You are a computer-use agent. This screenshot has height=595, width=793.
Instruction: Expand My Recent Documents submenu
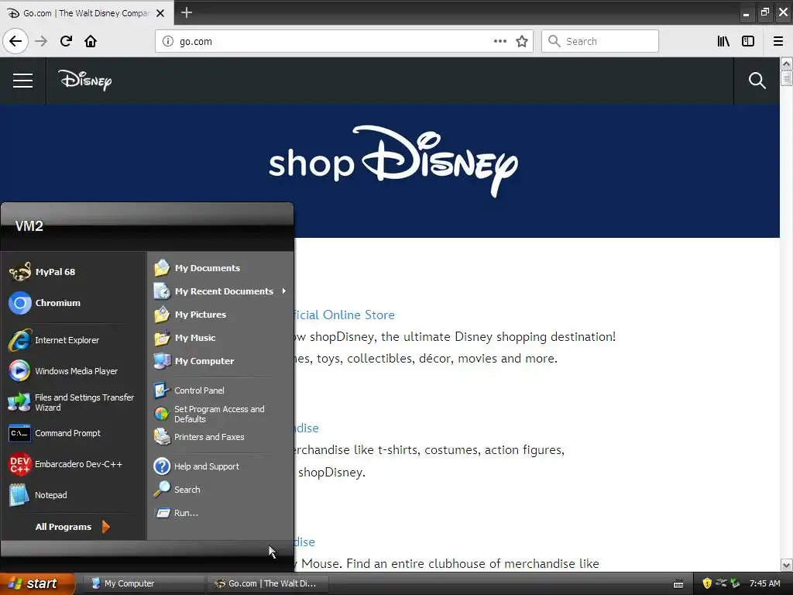click(221, 291)
